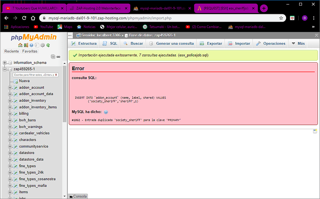The height and width of the screenshot is (199, 320).
Task: Expand the fine_types_mafia table node
Action: pyautogui.click(x=10, y=186)
